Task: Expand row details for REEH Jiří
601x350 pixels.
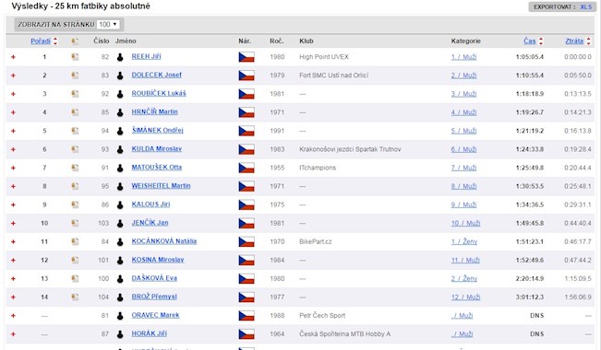Action: [13, 57]
